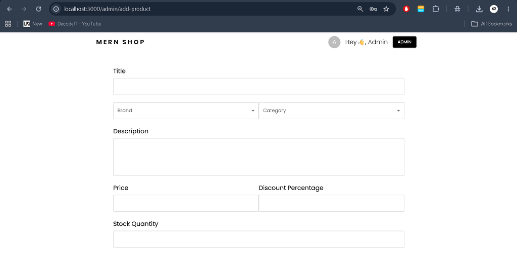The height and width of the screenshot is (254, 517).
Task: Focus the Discount Percentage input field
Action: pyautogui.click(x=331, y=203)
